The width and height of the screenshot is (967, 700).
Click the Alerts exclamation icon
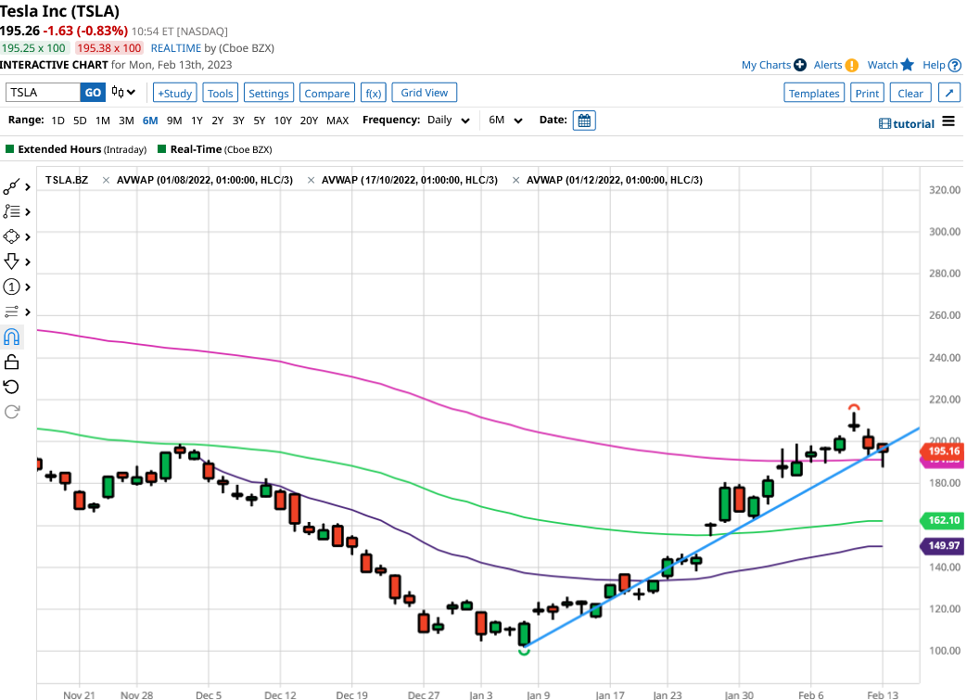click(x=852, y=66)
